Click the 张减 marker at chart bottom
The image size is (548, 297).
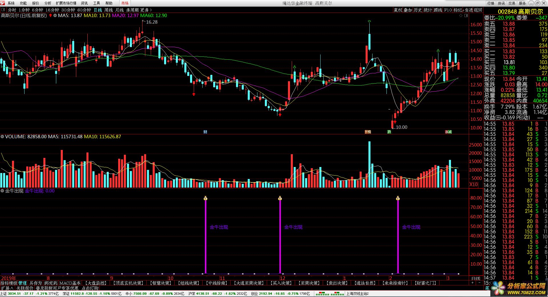(x=448, y=132)
